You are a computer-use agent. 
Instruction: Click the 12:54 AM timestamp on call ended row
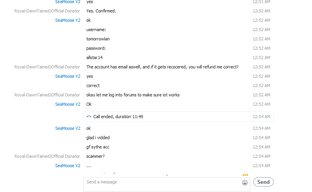(x=262, y=117)
